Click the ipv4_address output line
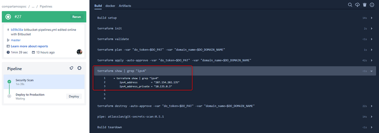This screenshot has height=133, width=379. point(149,82)
